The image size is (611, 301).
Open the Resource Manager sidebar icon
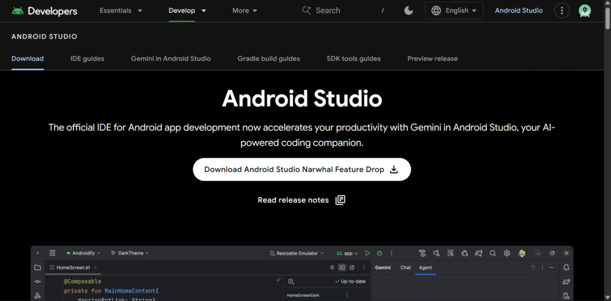coord(38,296)
